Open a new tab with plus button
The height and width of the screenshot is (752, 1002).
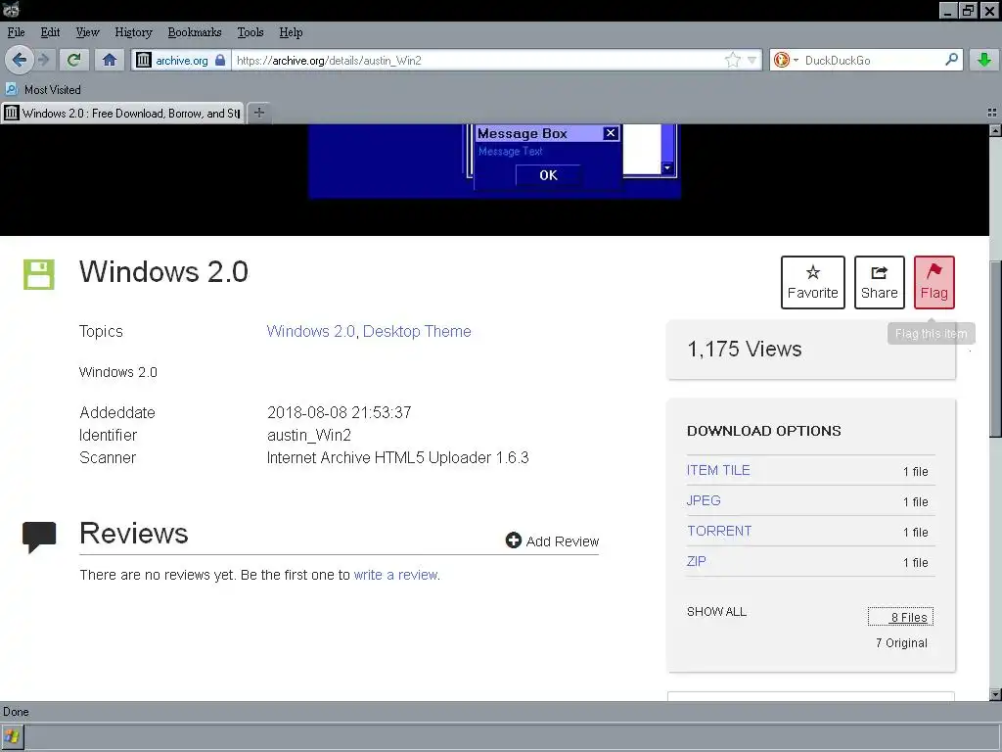click(x=258, y=113)
